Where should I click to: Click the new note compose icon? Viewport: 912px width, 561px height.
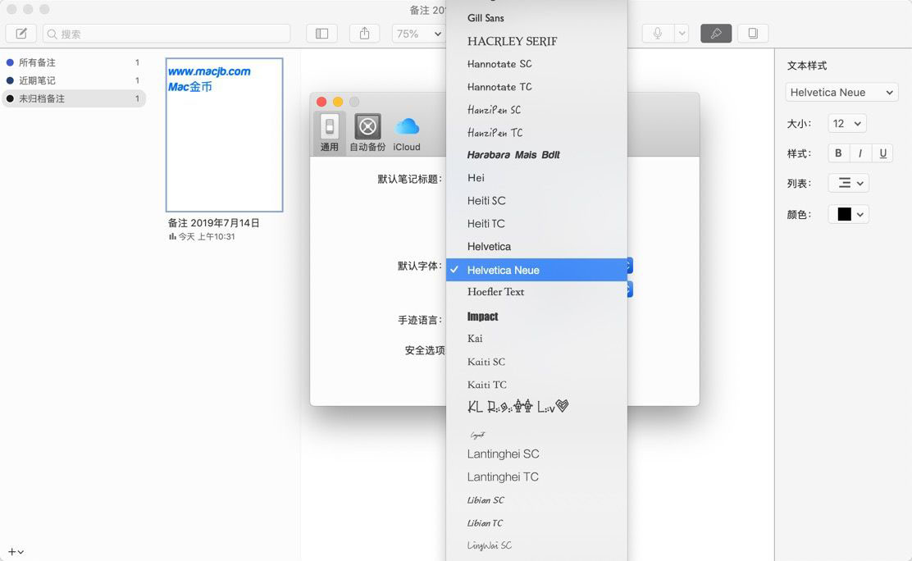coord(21,34)
